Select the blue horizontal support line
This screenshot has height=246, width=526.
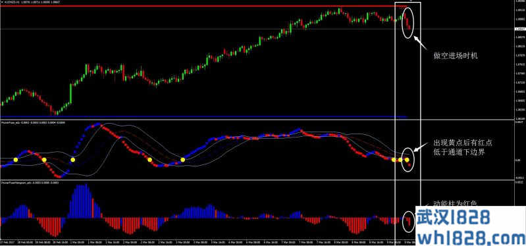(x=203, y=116)
